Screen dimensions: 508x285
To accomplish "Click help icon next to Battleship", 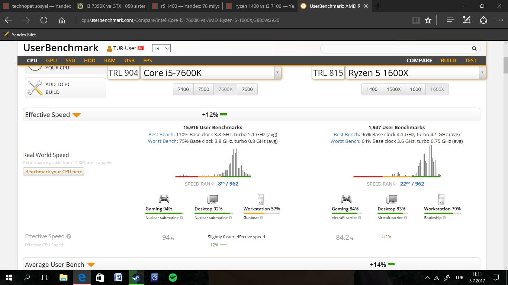I will pyautogui.click(x=444, y=218).
